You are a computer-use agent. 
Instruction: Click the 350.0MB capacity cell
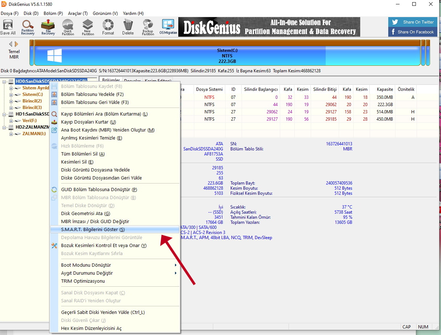pyautogui.click(x=385, y=97)
